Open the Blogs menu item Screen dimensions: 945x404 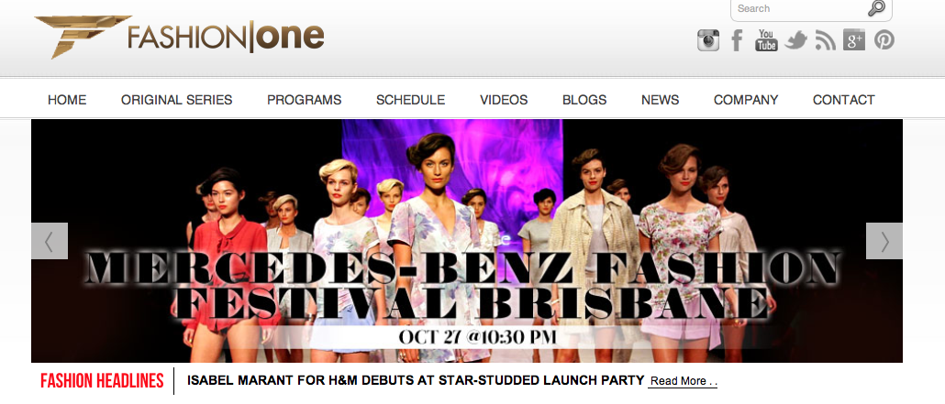[584, 100]
